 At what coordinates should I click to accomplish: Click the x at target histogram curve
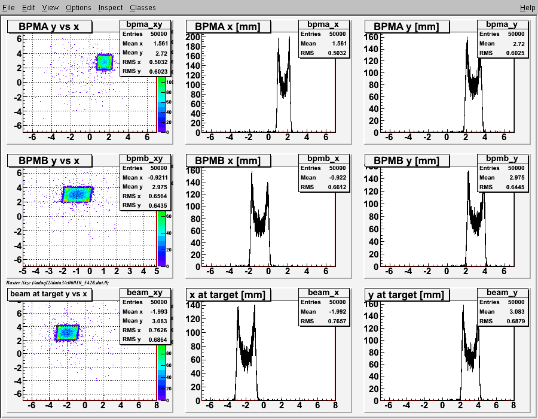[x=246, y=353]
